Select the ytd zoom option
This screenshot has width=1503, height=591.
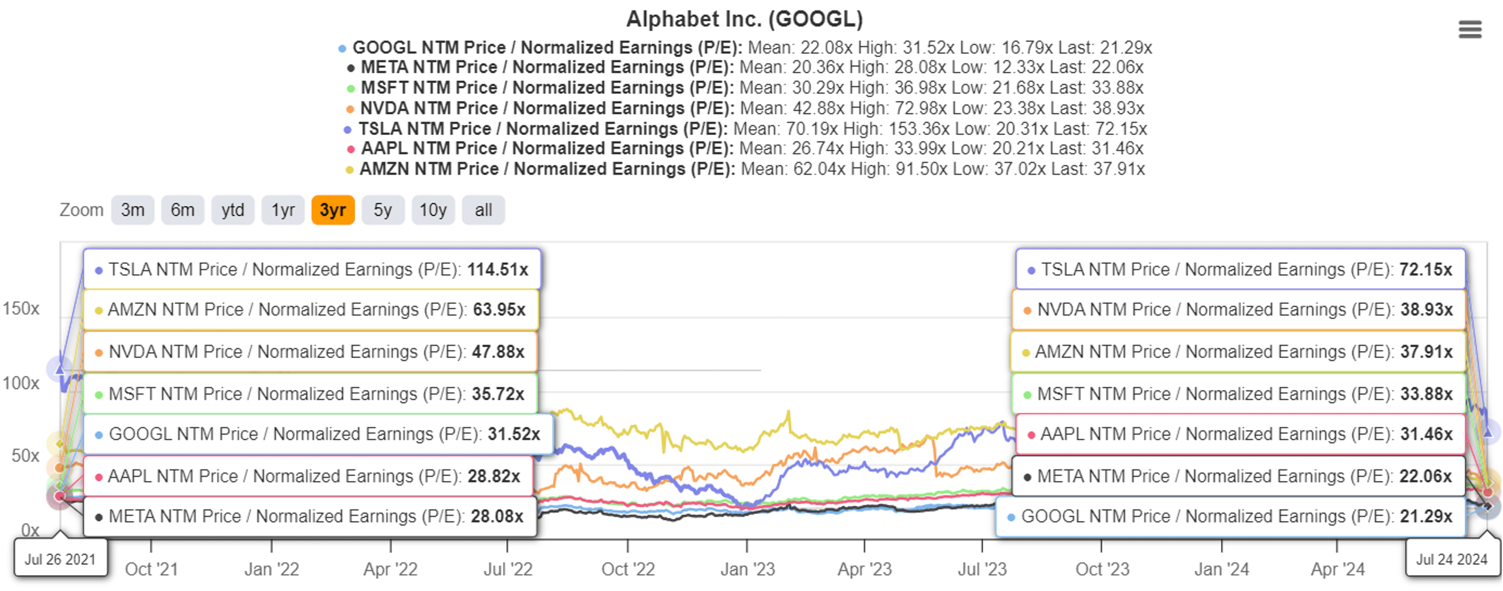tap(233, 210)
